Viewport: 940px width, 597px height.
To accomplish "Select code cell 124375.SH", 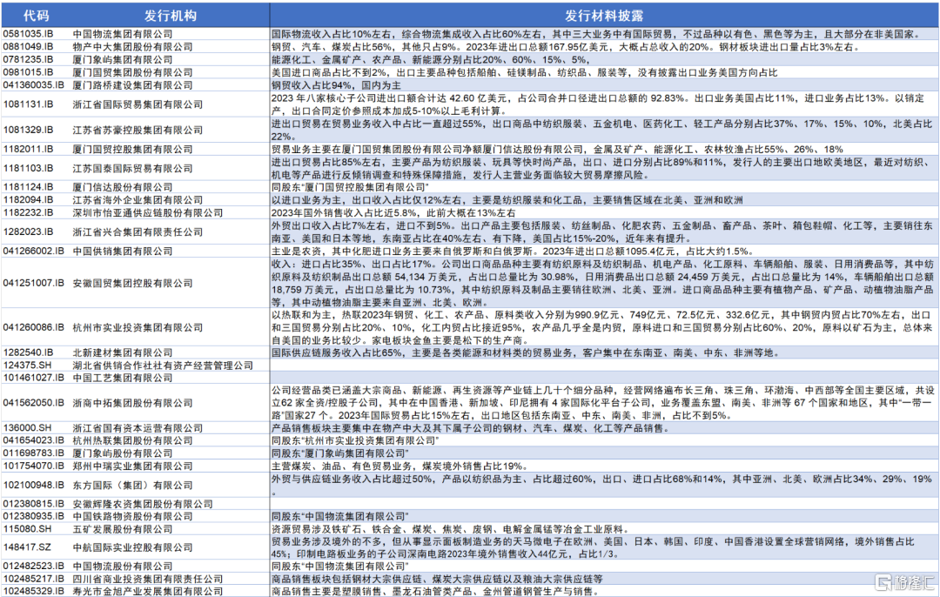I will coord(27,365).
